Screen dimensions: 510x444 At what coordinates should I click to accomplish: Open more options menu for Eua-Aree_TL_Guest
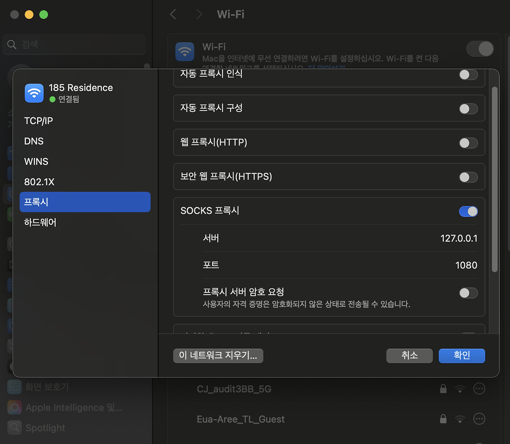[479, 419]
